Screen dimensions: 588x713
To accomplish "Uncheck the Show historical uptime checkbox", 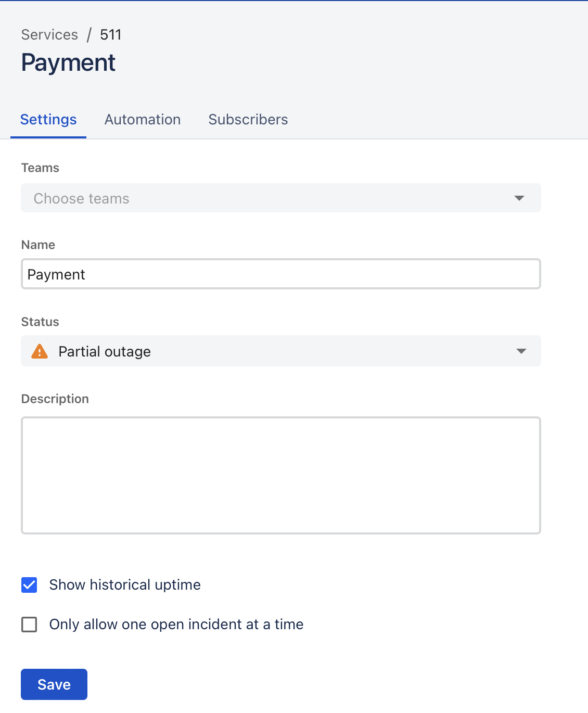I will (x=29, y=585).
